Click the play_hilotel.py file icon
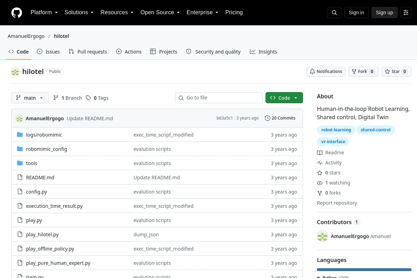 pyautogui.click(x=20, y=235)
